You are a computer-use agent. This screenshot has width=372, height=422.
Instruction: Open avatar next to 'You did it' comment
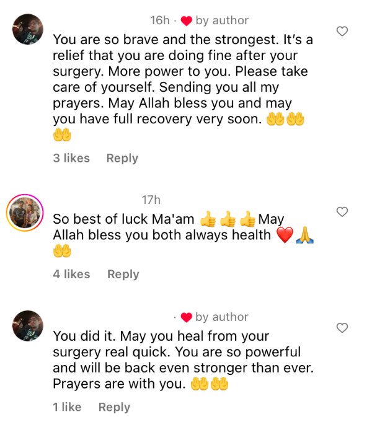pos(28,326)
